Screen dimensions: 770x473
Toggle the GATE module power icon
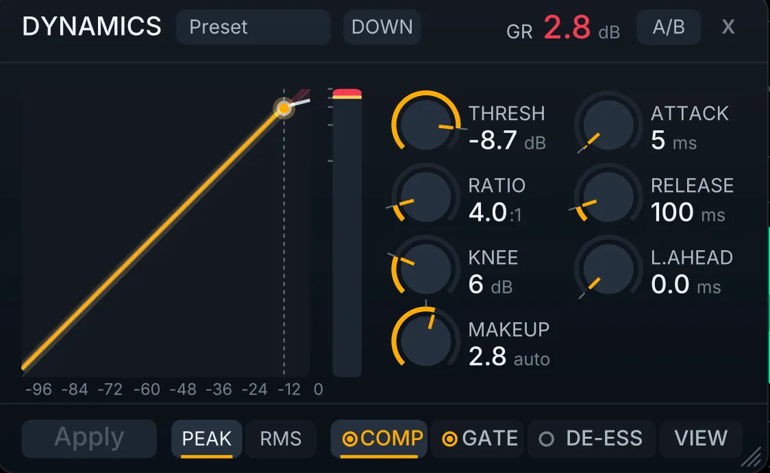point(450,439)
